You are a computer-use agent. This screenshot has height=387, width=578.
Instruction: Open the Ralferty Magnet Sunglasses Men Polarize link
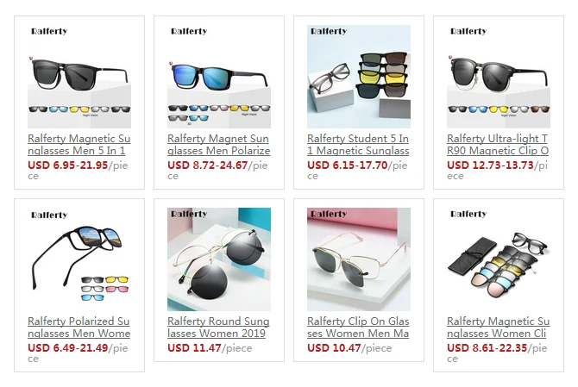[x=218, y=145]
